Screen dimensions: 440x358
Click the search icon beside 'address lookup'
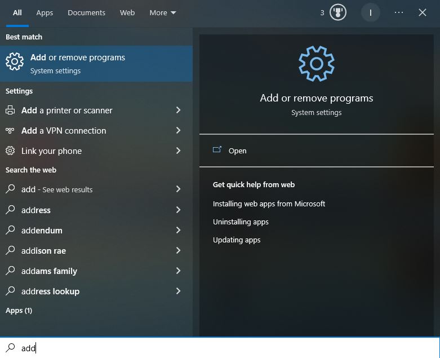tap(10, 290)
